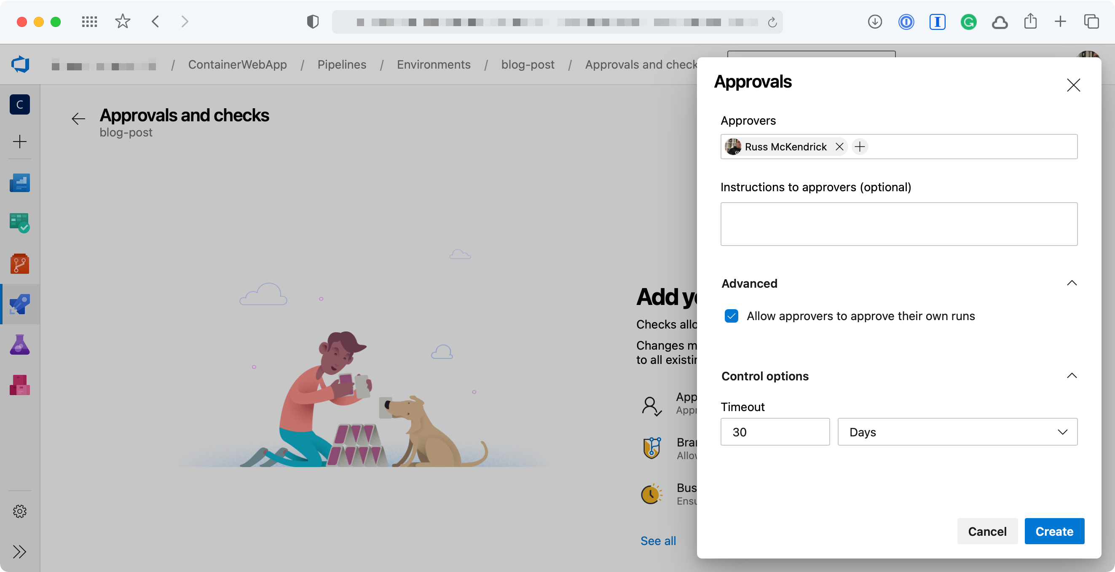Click the Pipelines breadcrumb navigation item
The width and height of the screenshot is (1115, 572).
(341, 64)
